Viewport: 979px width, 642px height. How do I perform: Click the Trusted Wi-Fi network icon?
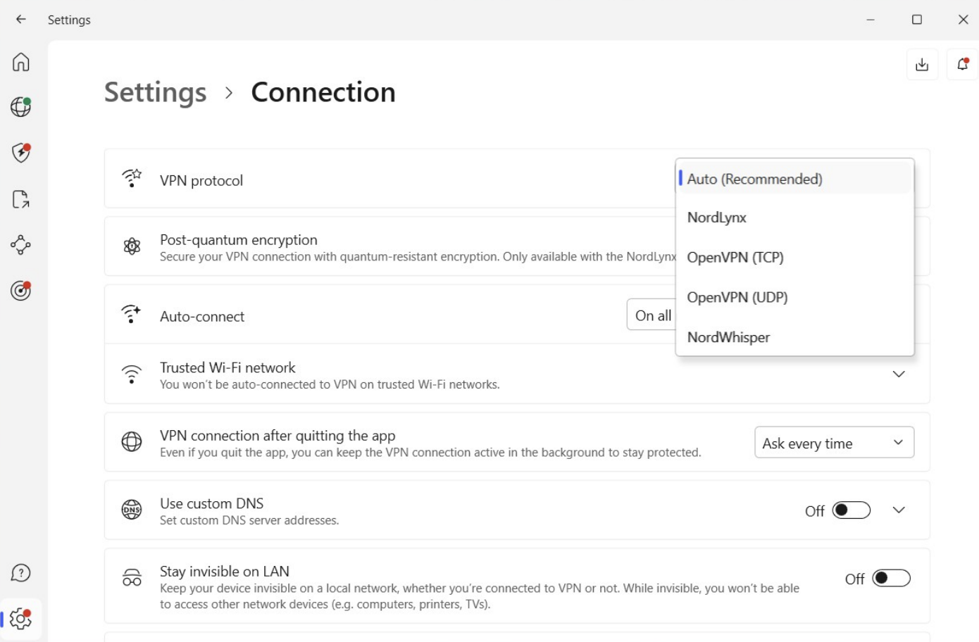pos(132,374)
